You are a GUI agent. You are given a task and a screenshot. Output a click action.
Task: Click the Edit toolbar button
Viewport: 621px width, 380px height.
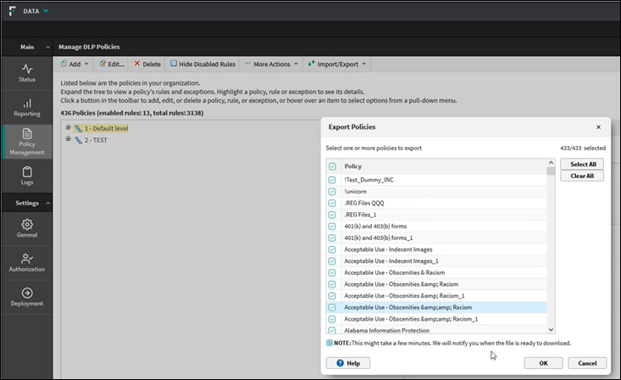pos(111,64)
